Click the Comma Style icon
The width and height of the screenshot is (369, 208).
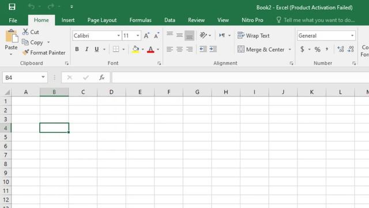click(327, 49)
